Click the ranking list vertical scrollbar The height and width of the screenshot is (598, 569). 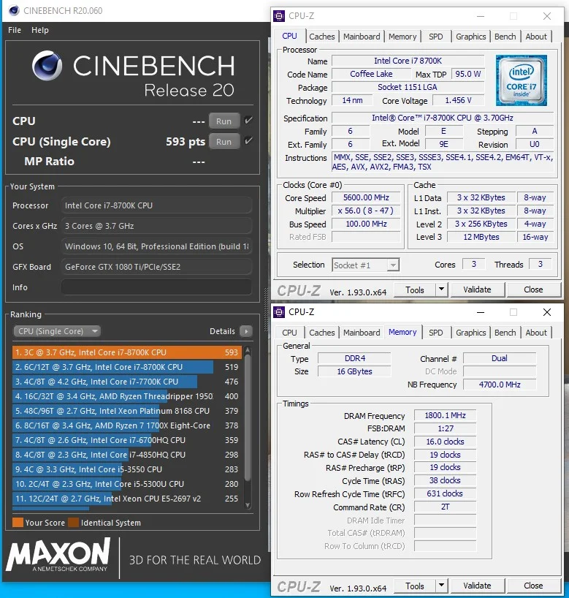pyautogui.click(x=248, y=417)
